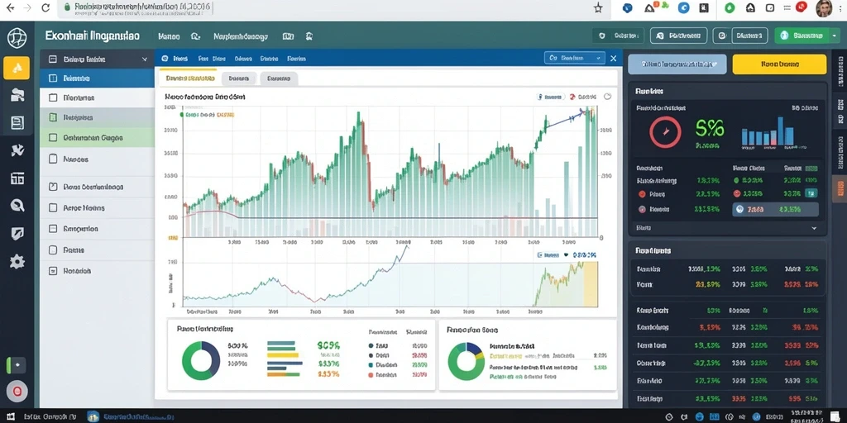Switch to the second grey chart subtab
The width and height of the screenshot is (847, 423).
[x=279, y=78]
